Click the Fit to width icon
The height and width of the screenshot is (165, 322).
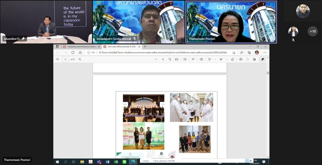click(x=176, y=59)
